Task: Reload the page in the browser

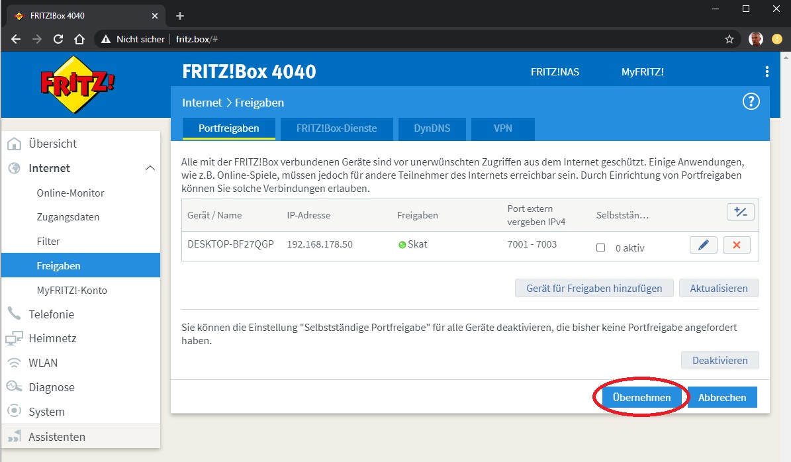Action: coord(58,39)
